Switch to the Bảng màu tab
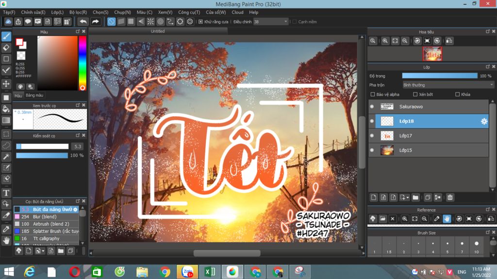Screen dimensions: 497x279 [x=34, y=95]
